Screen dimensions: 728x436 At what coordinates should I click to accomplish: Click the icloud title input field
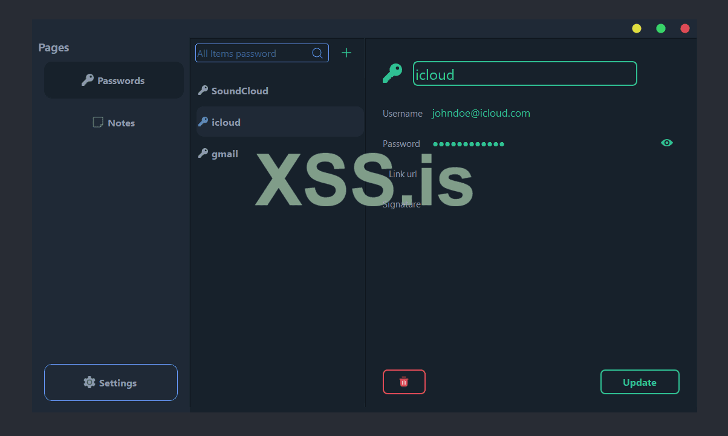pos(525,73)
